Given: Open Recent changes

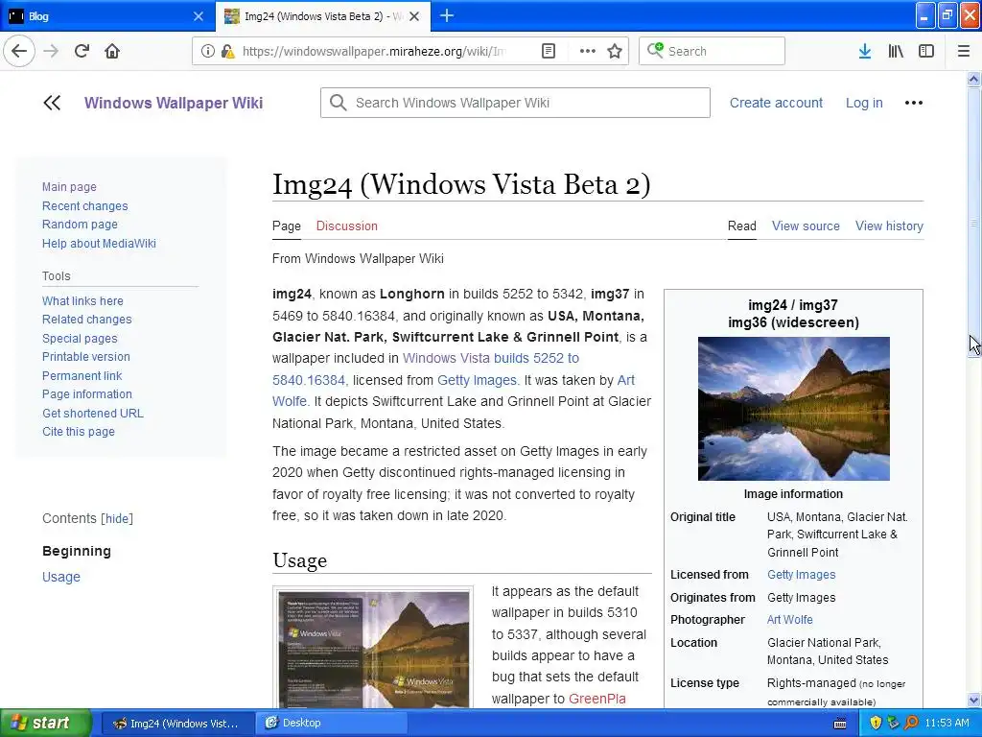Looking at the screenshot, I should pyautogui.click(x=84, y=205).
